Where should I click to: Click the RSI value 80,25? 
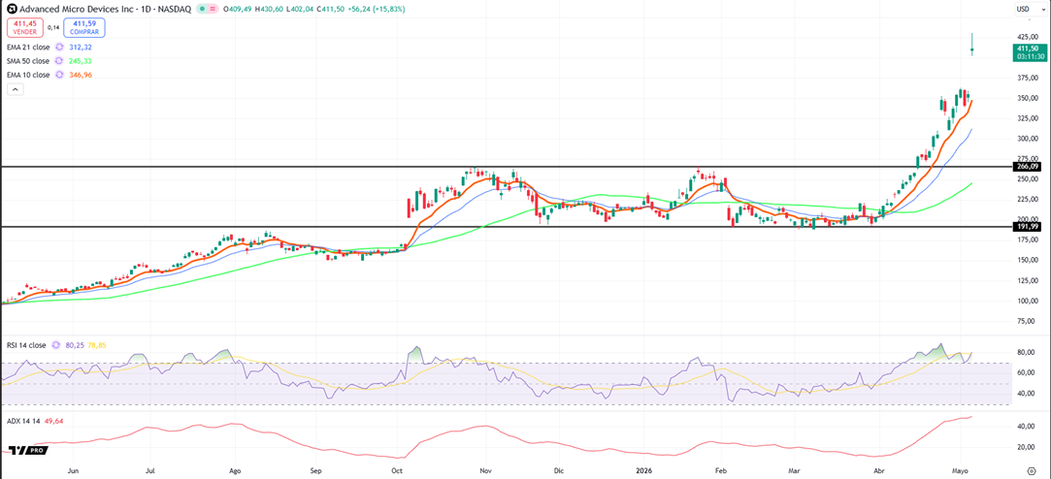click(73, 346)
